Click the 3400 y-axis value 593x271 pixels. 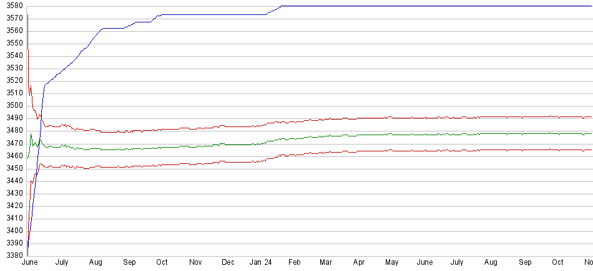[x=12, y=231]
